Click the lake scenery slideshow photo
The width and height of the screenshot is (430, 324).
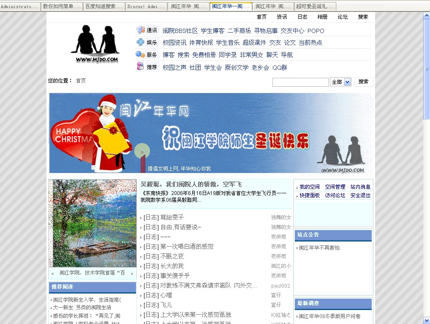(x=93, y=223)
